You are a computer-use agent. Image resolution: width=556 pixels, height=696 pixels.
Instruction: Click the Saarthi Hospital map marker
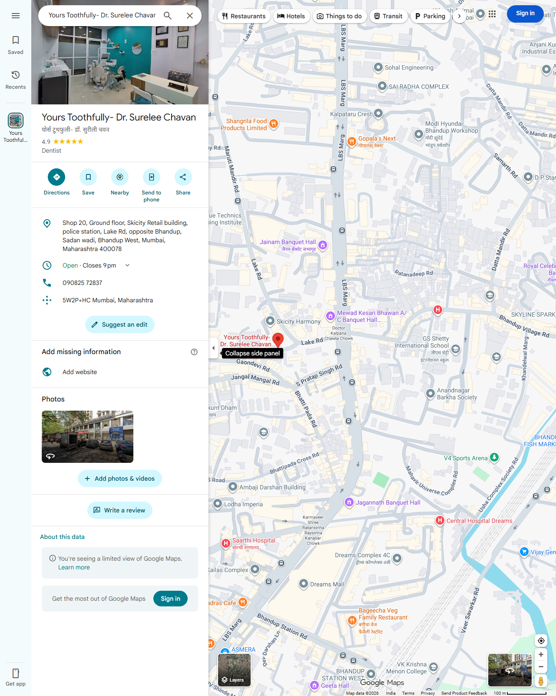(226, 543)
